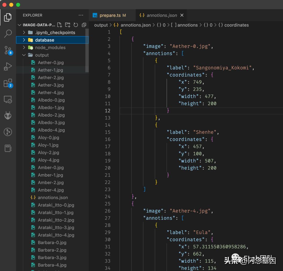
Task: Collapse the output folder
Action: click(42, 55)
